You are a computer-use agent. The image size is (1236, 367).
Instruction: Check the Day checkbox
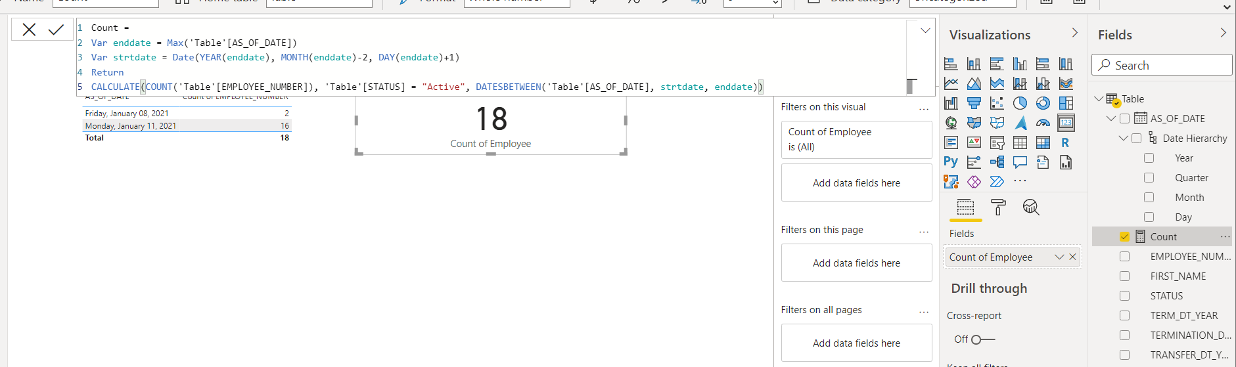click(x=1149, y=217)
